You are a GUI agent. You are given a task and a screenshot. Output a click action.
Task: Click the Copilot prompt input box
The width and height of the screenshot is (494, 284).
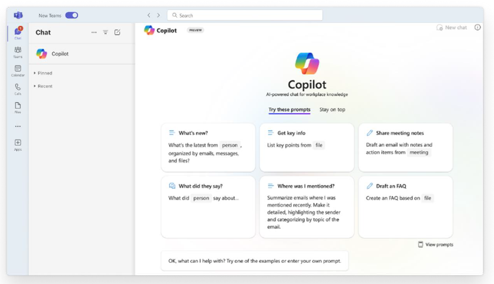pyautogui.click(x=254, y=261)
